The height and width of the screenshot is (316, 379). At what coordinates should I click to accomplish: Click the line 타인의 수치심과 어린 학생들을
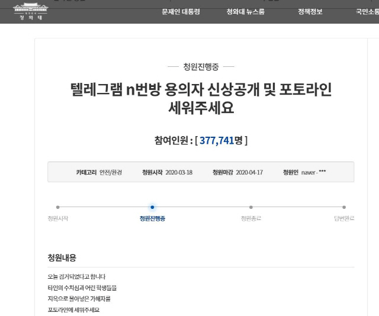(x=82, y=288)
